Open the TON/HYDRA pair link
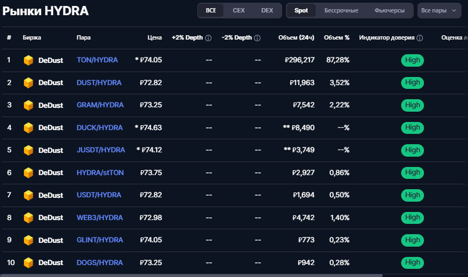The width and height of the screenshot is (468, 277). 97,60
